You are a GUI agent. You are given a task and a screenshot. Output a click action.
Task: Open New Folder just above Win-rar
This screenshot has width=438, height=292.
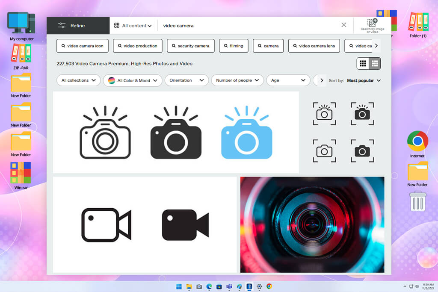pos(21,144)
